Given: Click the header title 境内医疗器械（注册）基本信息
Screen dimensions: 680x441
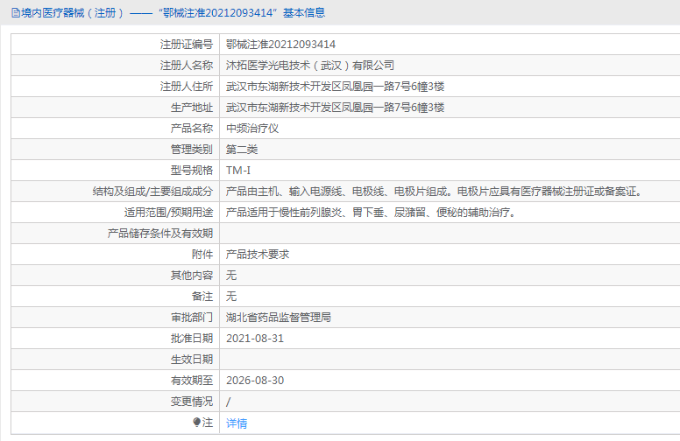Looking at the screenshot, I should coord(173,13).
